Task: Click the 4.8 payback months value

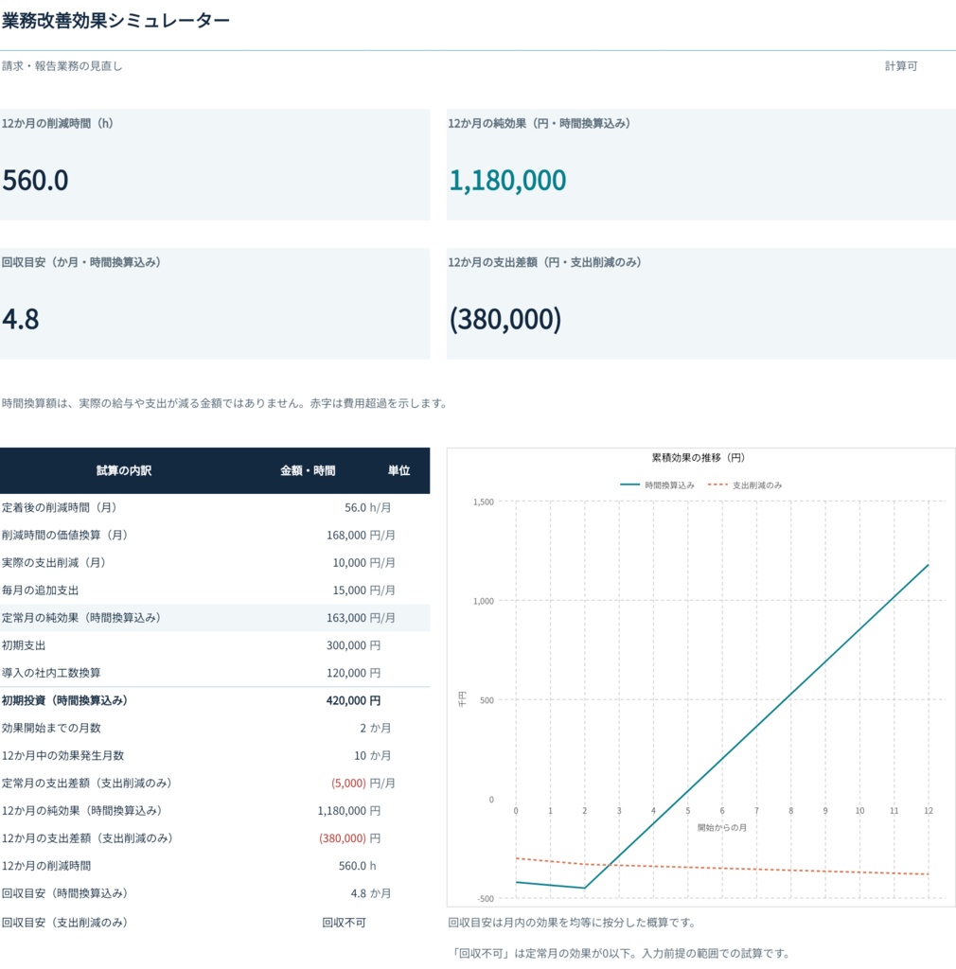Action: point(21,320)
